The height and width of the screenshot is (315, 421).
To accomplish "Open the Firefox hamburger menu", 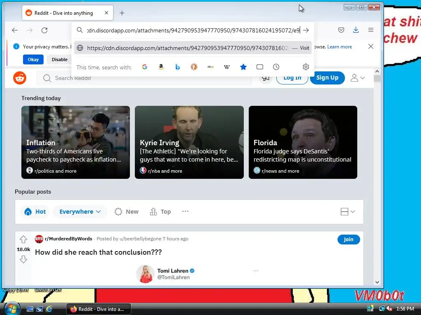I will pos(371,30).
